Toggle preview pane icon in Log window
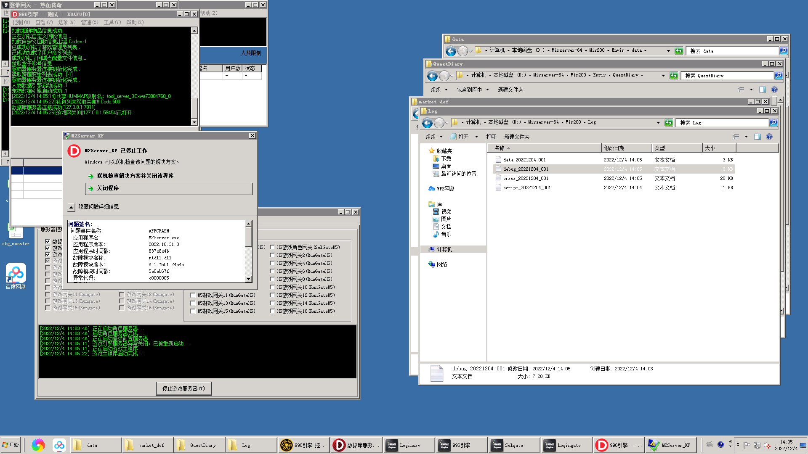 pos(757,137)
